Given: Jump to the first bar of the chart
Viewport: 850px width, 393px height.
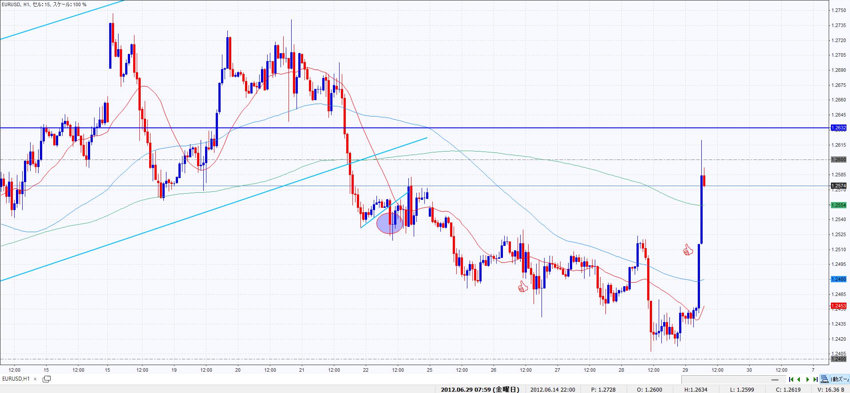Looking at the screenshot, I should 791,379.
